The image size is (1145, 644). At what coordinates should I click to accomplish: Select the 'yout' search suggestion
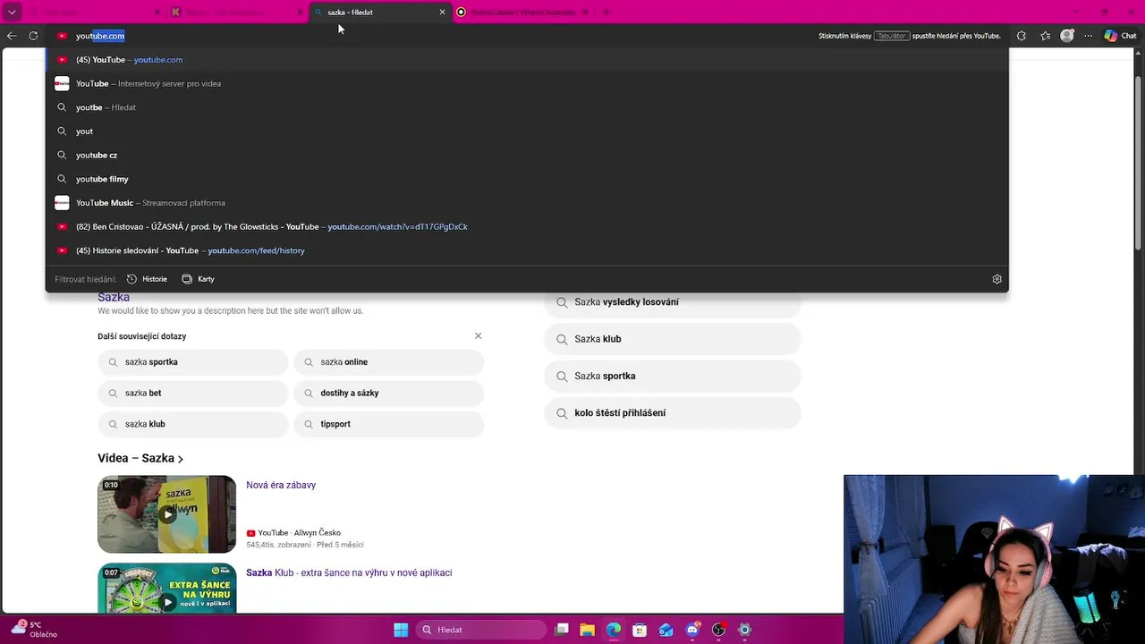tap(527, 131)
